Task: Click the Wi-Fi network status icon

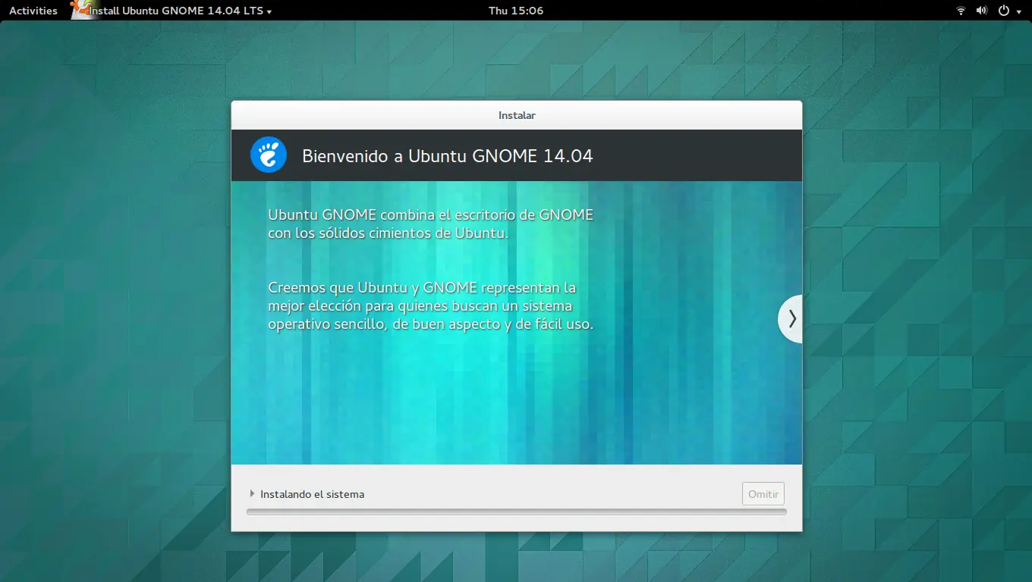Action: 961,11
